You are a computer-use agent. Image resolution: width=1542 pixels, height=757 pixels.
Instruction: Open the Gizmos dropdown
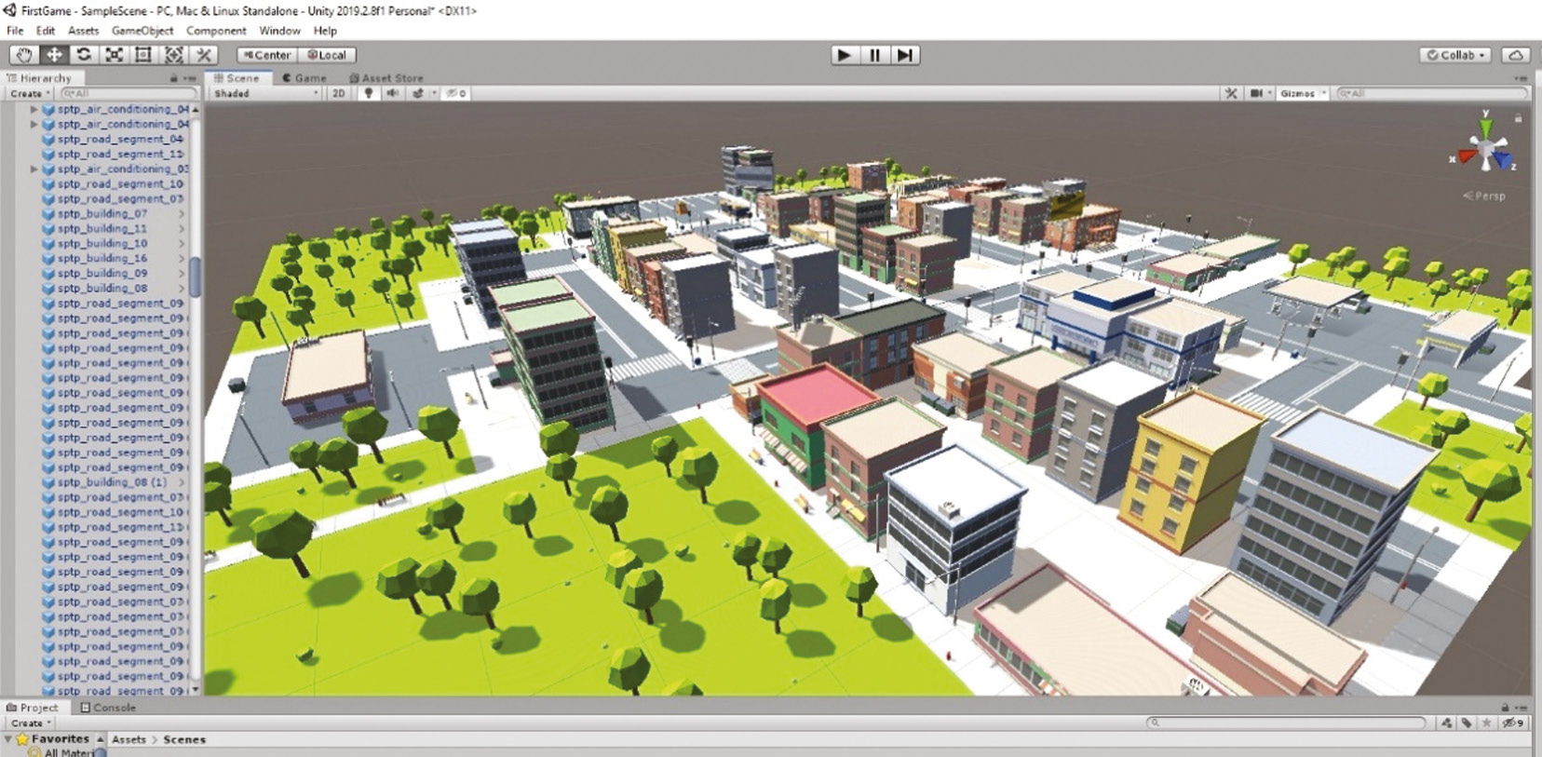[x=1302, y=93]
